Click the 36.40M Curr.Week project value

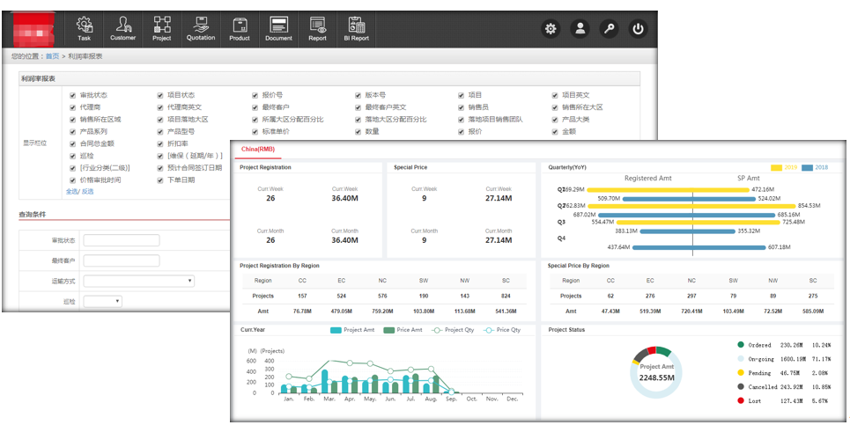(x=344, y=198)
